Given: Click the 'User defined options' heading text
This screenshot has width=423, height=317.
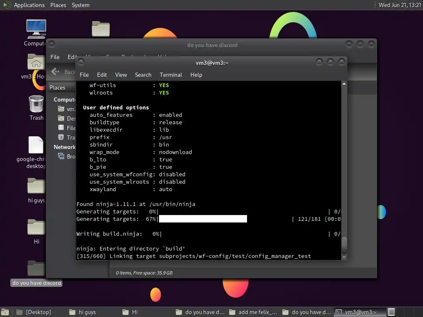Looking at the screenshot, I should (x=116, y=107).
